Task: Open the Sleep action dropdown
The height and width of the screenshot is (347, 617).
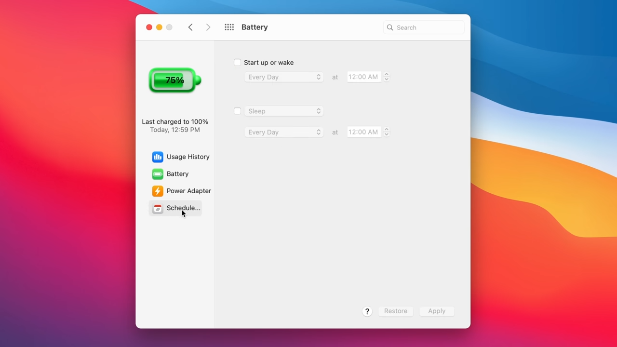Action: pos(284,111)
